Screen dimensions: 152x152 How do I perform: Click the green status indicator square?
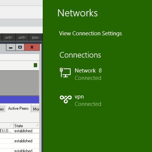coord(35,65)
